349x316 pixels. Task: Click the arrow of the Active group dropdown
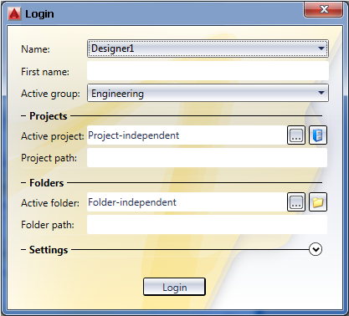(x=321, y=93)
